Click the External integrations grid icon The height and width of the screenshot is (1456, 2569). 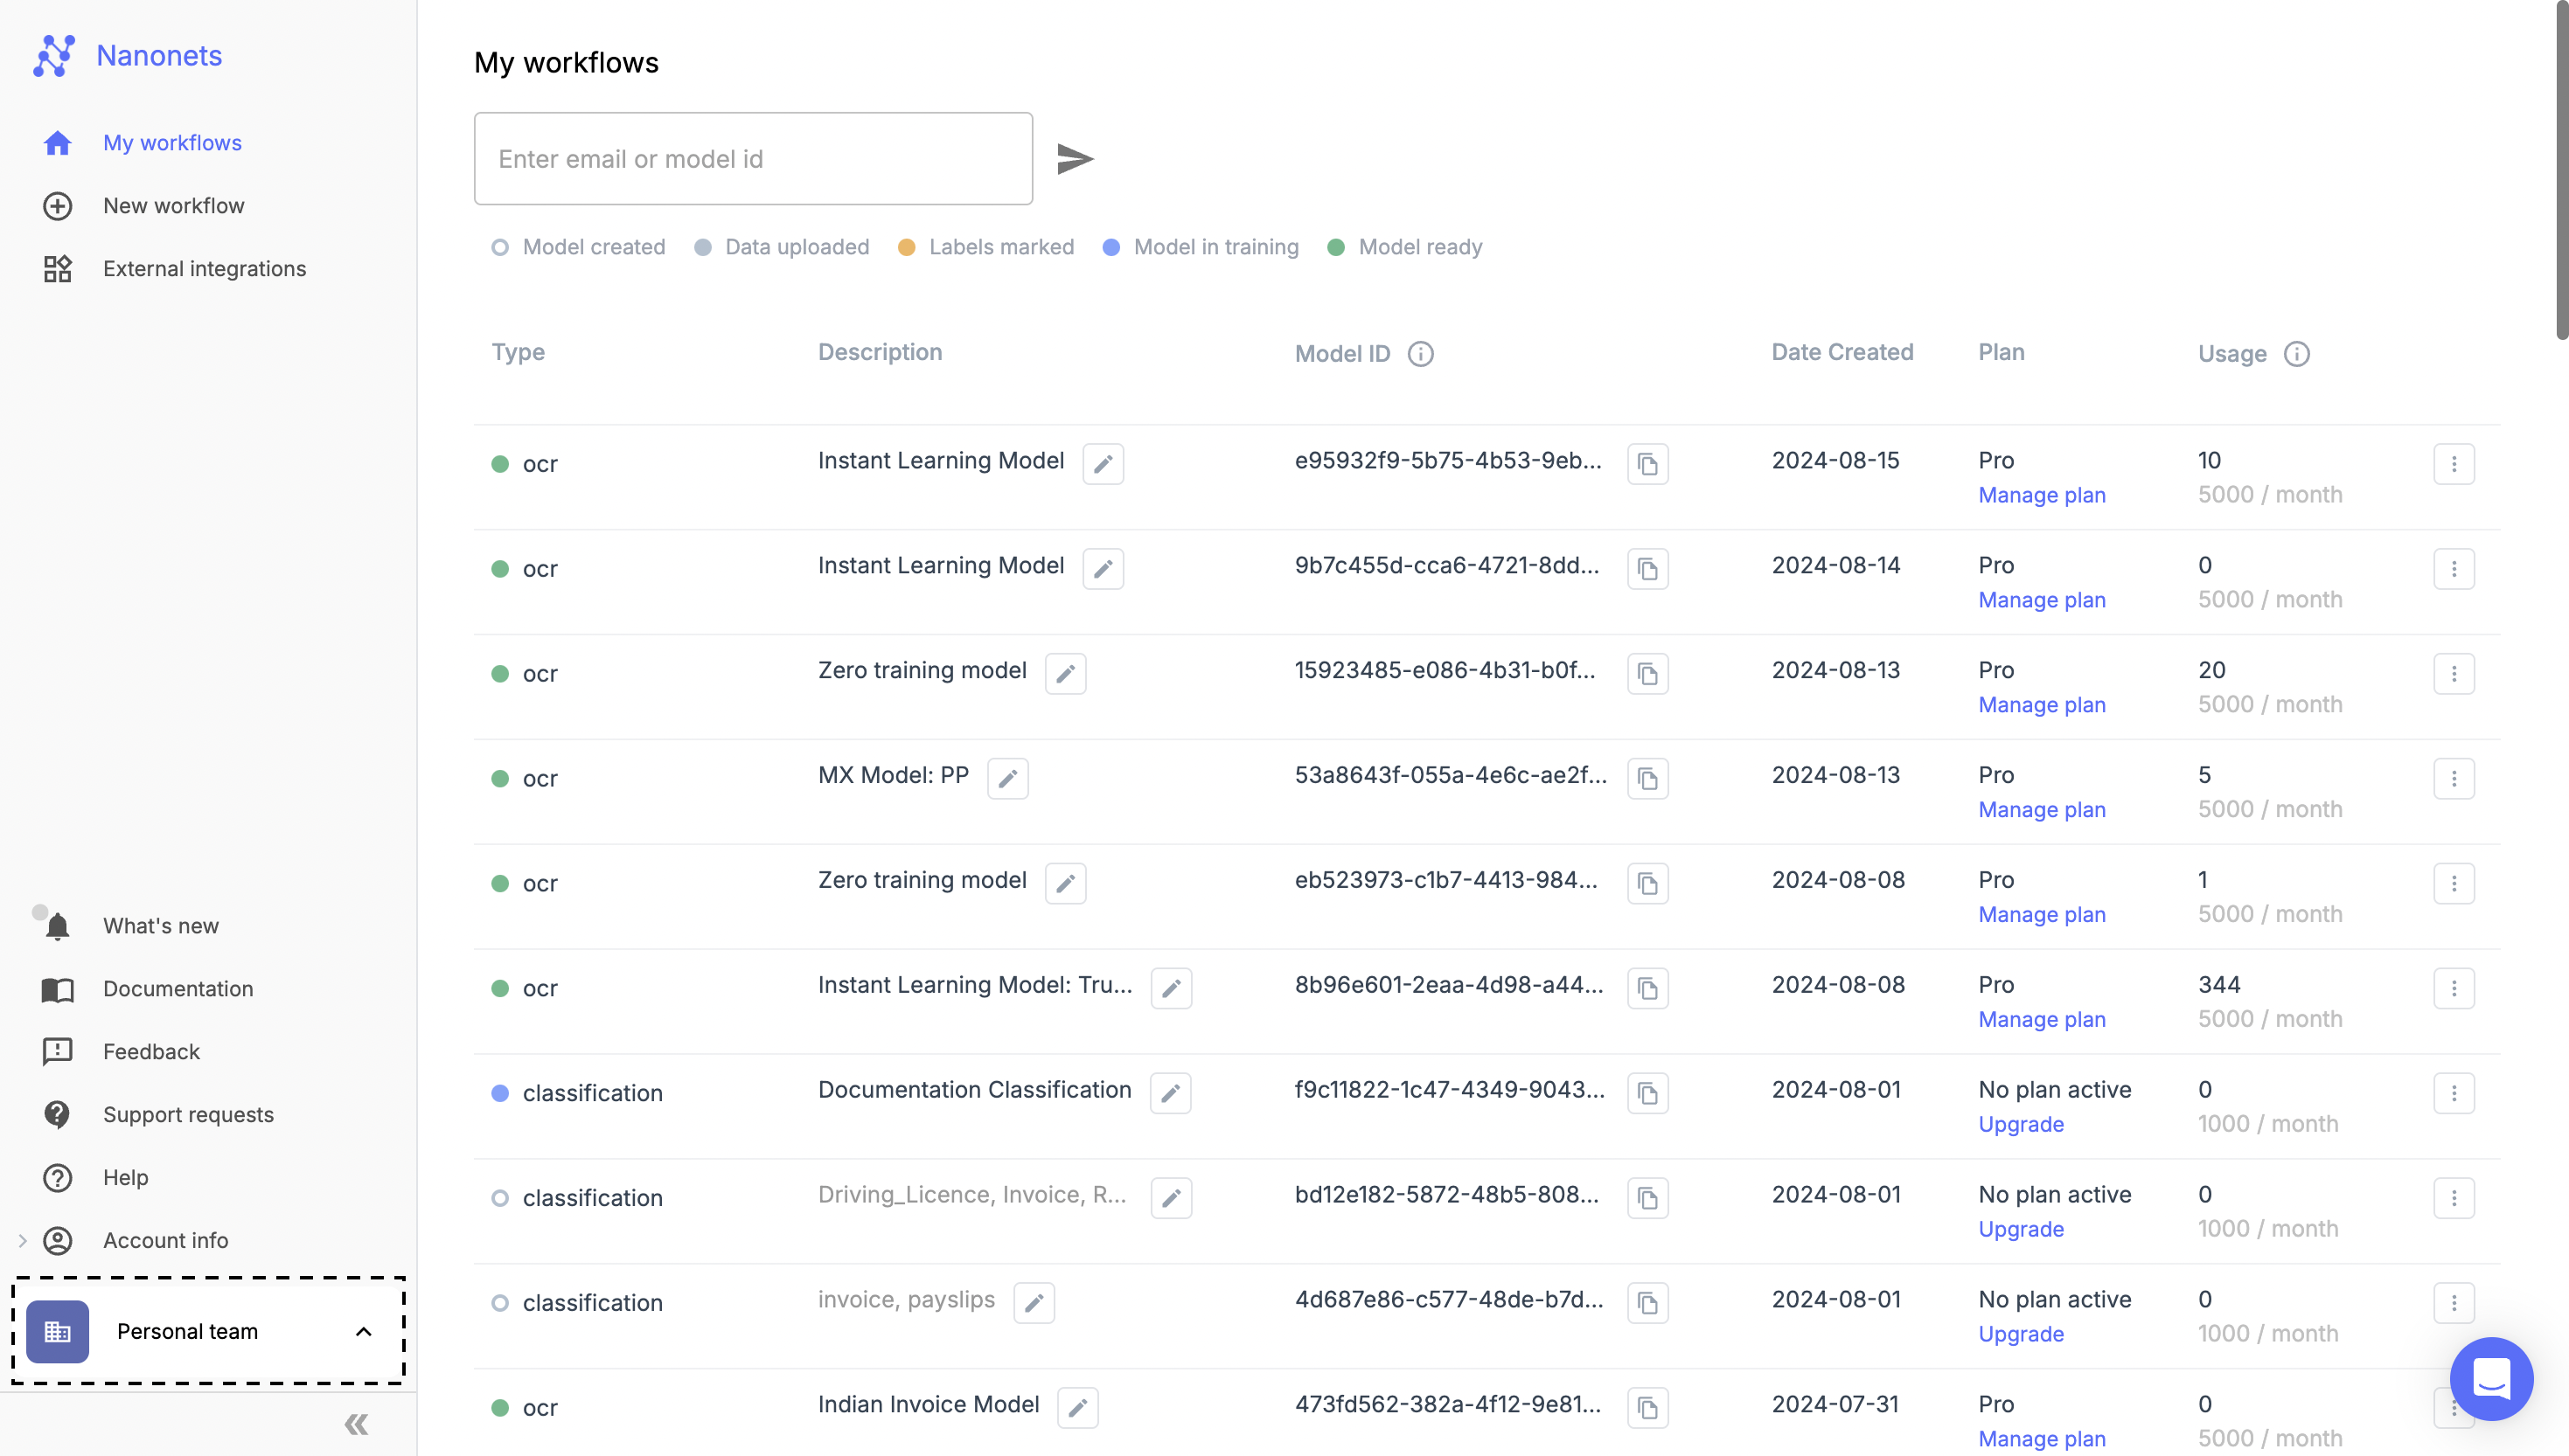click(x=55, y=268)
